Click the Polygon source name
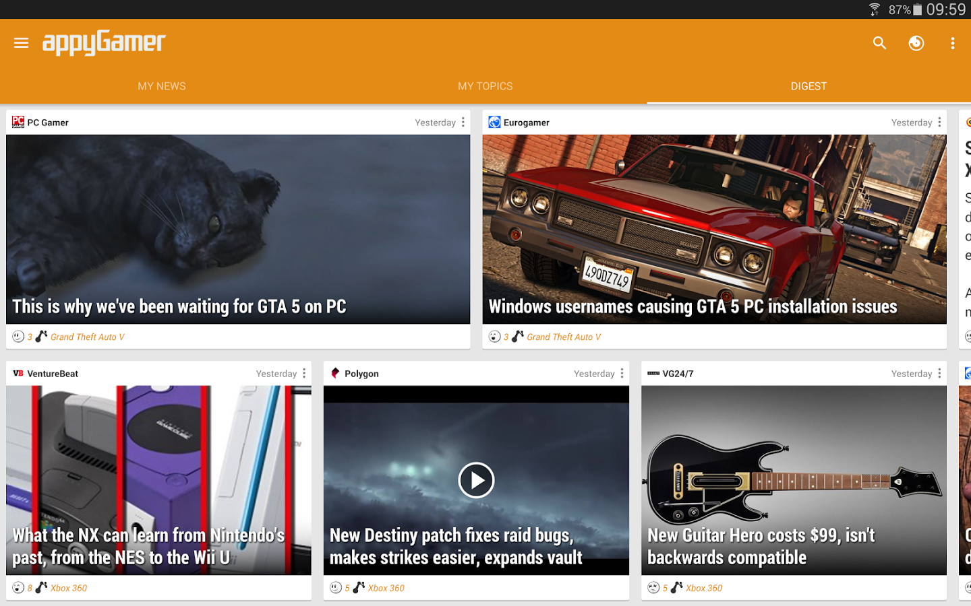Screen dimensions: 971x606 (361, 374)
